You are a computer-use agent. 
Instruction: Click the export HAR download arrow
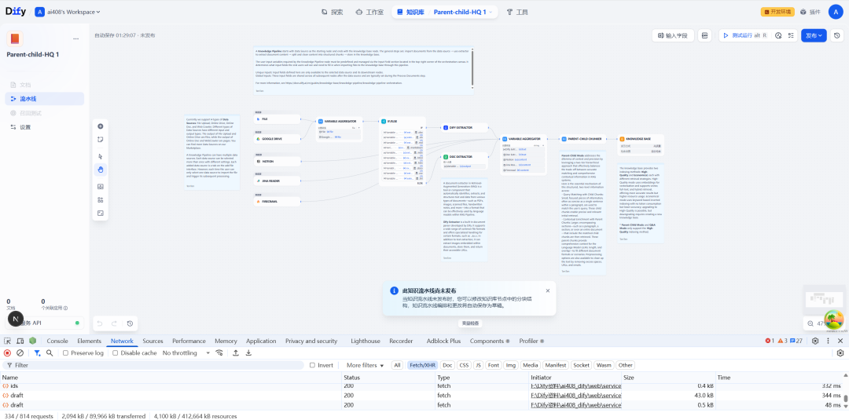click(x=248, y=353)
